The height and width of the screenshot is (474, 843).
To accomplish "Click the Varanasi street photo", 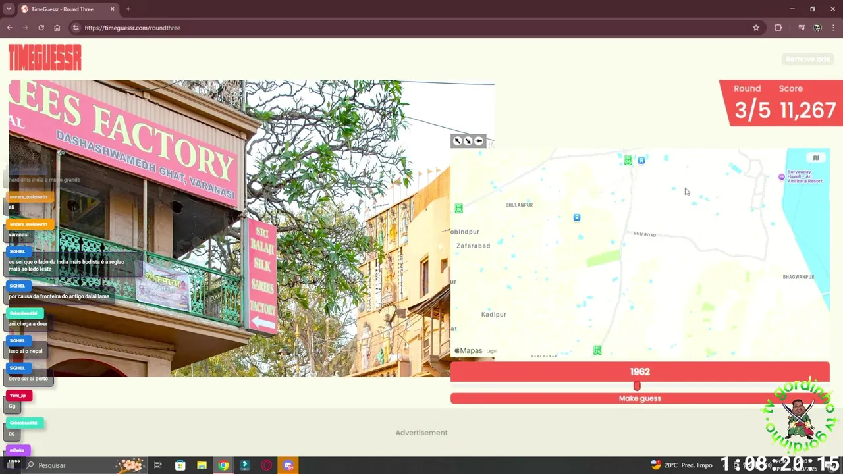I will pyautogui.click(x=229, y=228).
